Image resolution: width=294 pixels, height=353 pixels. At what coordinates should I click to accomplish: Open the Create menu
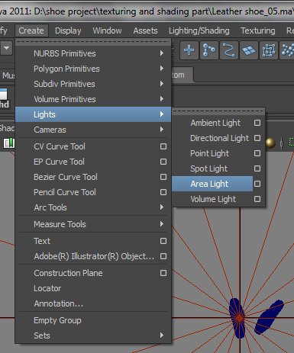(31, 30)
